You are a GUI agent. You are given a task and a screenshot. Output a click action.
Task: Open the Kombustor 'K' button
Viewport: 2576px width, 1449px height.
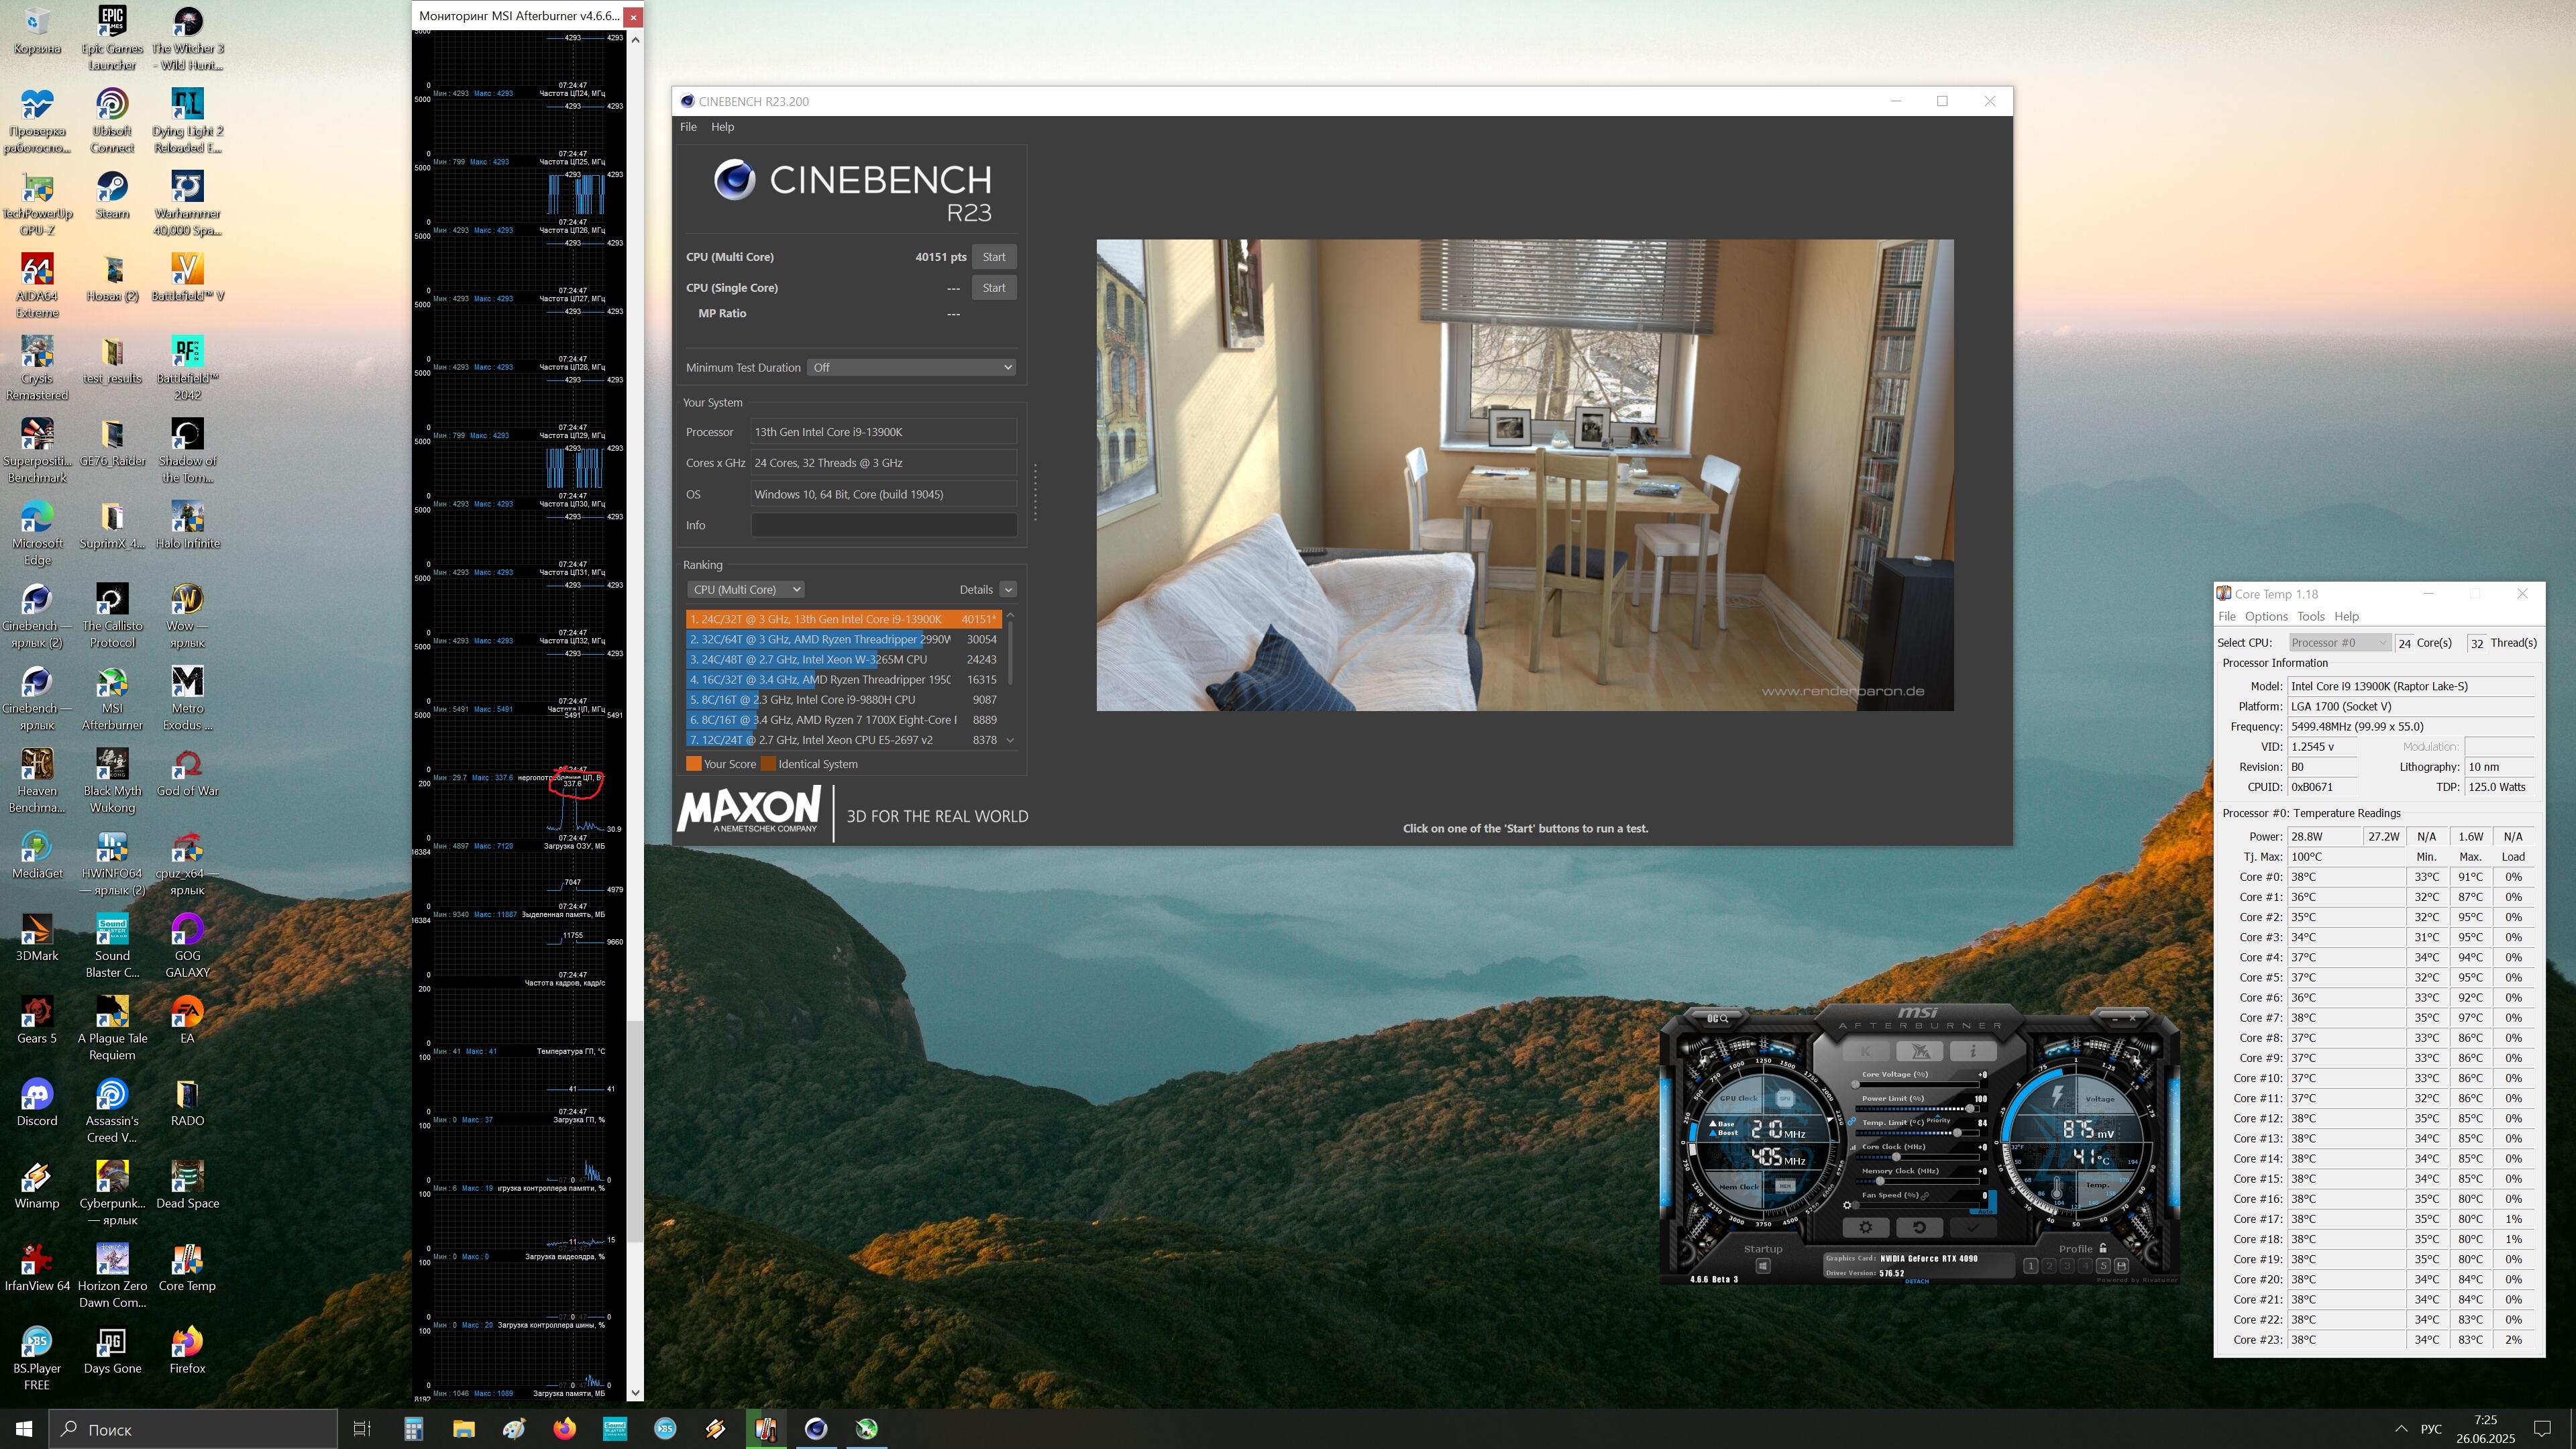pyautogui.click(x=1866, y=1052)
